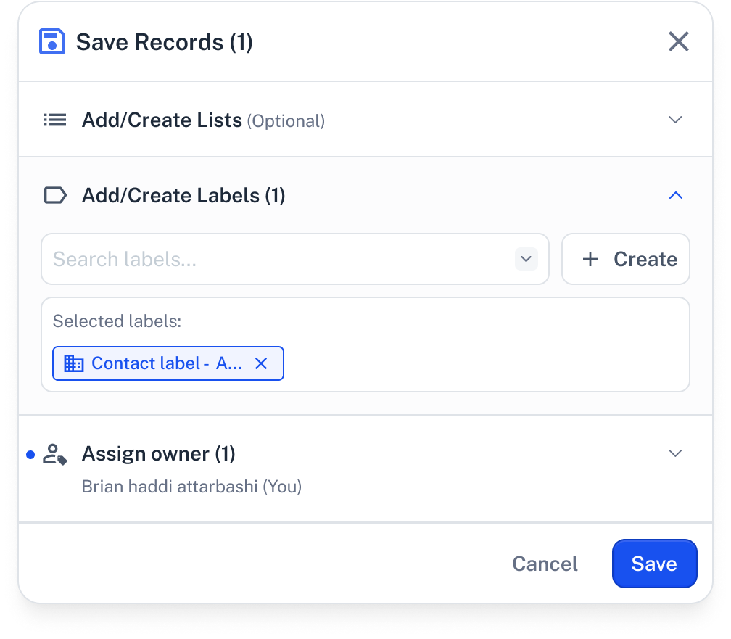Expand the Assign owner section chevron
Image resolution: width=731 pixels, height=639 pixels.
click(x=675, y=453)
